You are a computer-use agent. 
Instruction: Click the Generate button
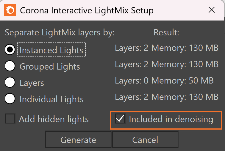(78, 139)
